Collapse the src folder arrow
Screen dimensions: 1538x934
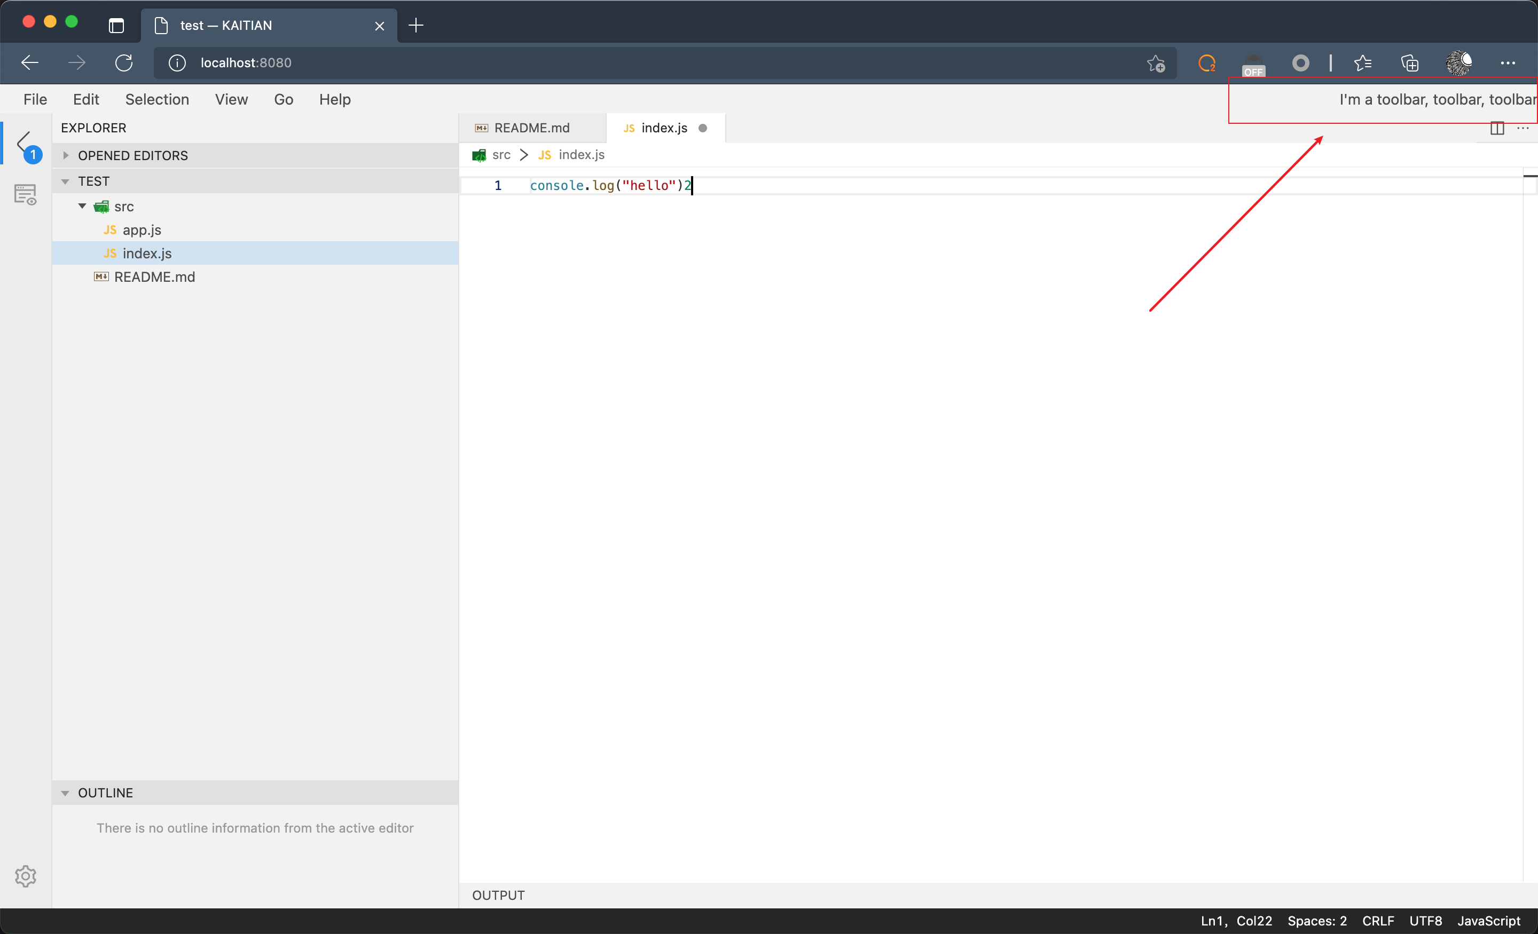coord(82,206)
